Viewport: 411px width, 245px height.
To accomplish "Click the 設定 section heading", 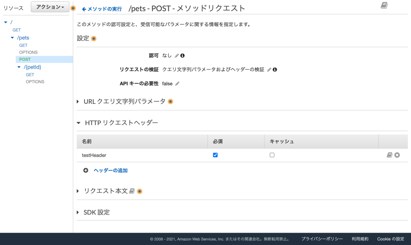I will [83, 38].
